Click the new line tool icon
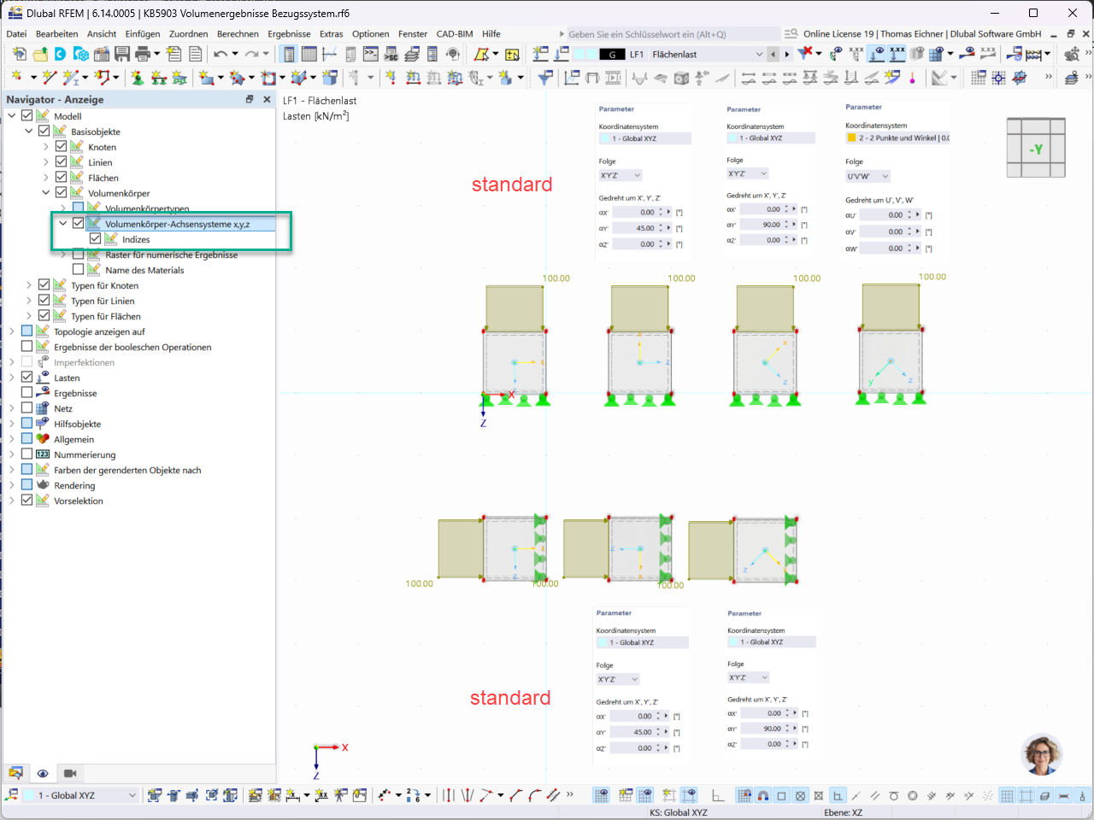The height and width of the screenshot is (820, 1094). coord(50,78)
